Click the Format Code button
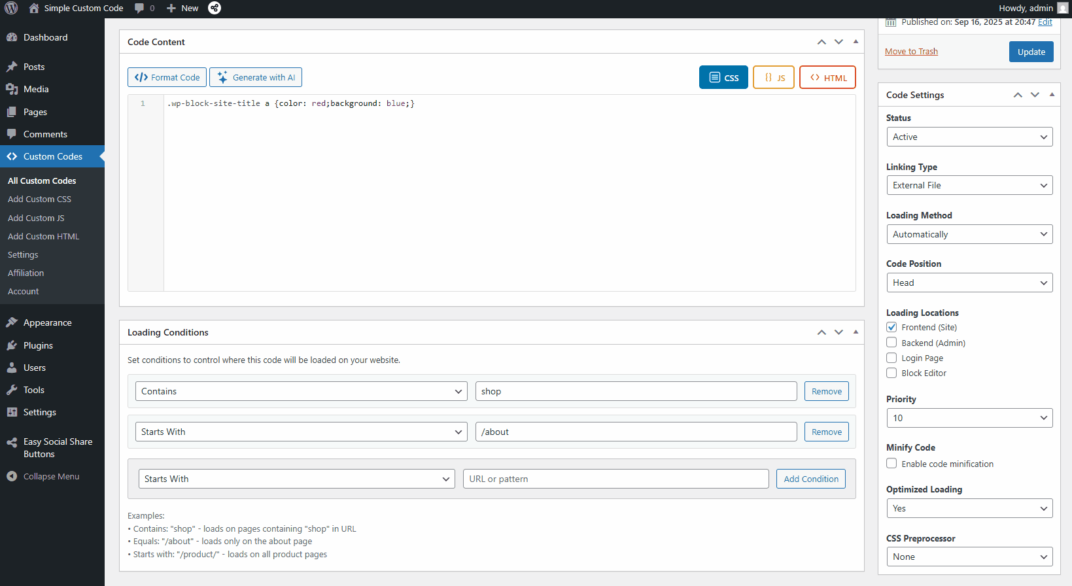 pyautogui.click(x=167, y=77)
